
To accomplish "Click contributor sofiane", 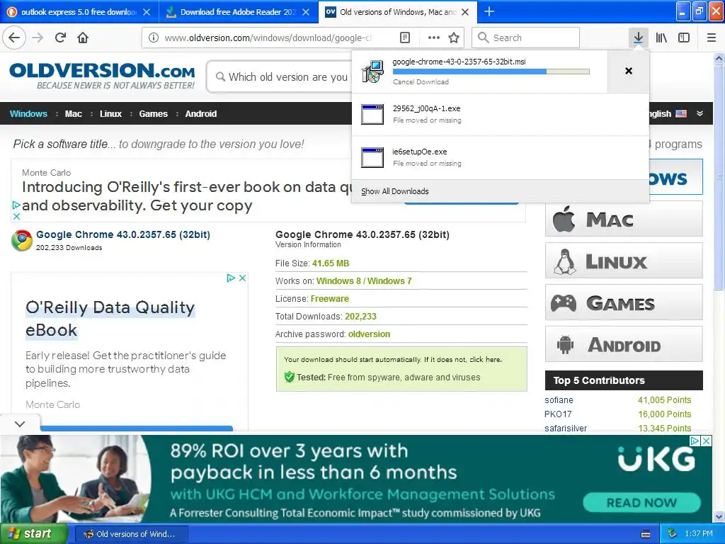I will 559,400.
